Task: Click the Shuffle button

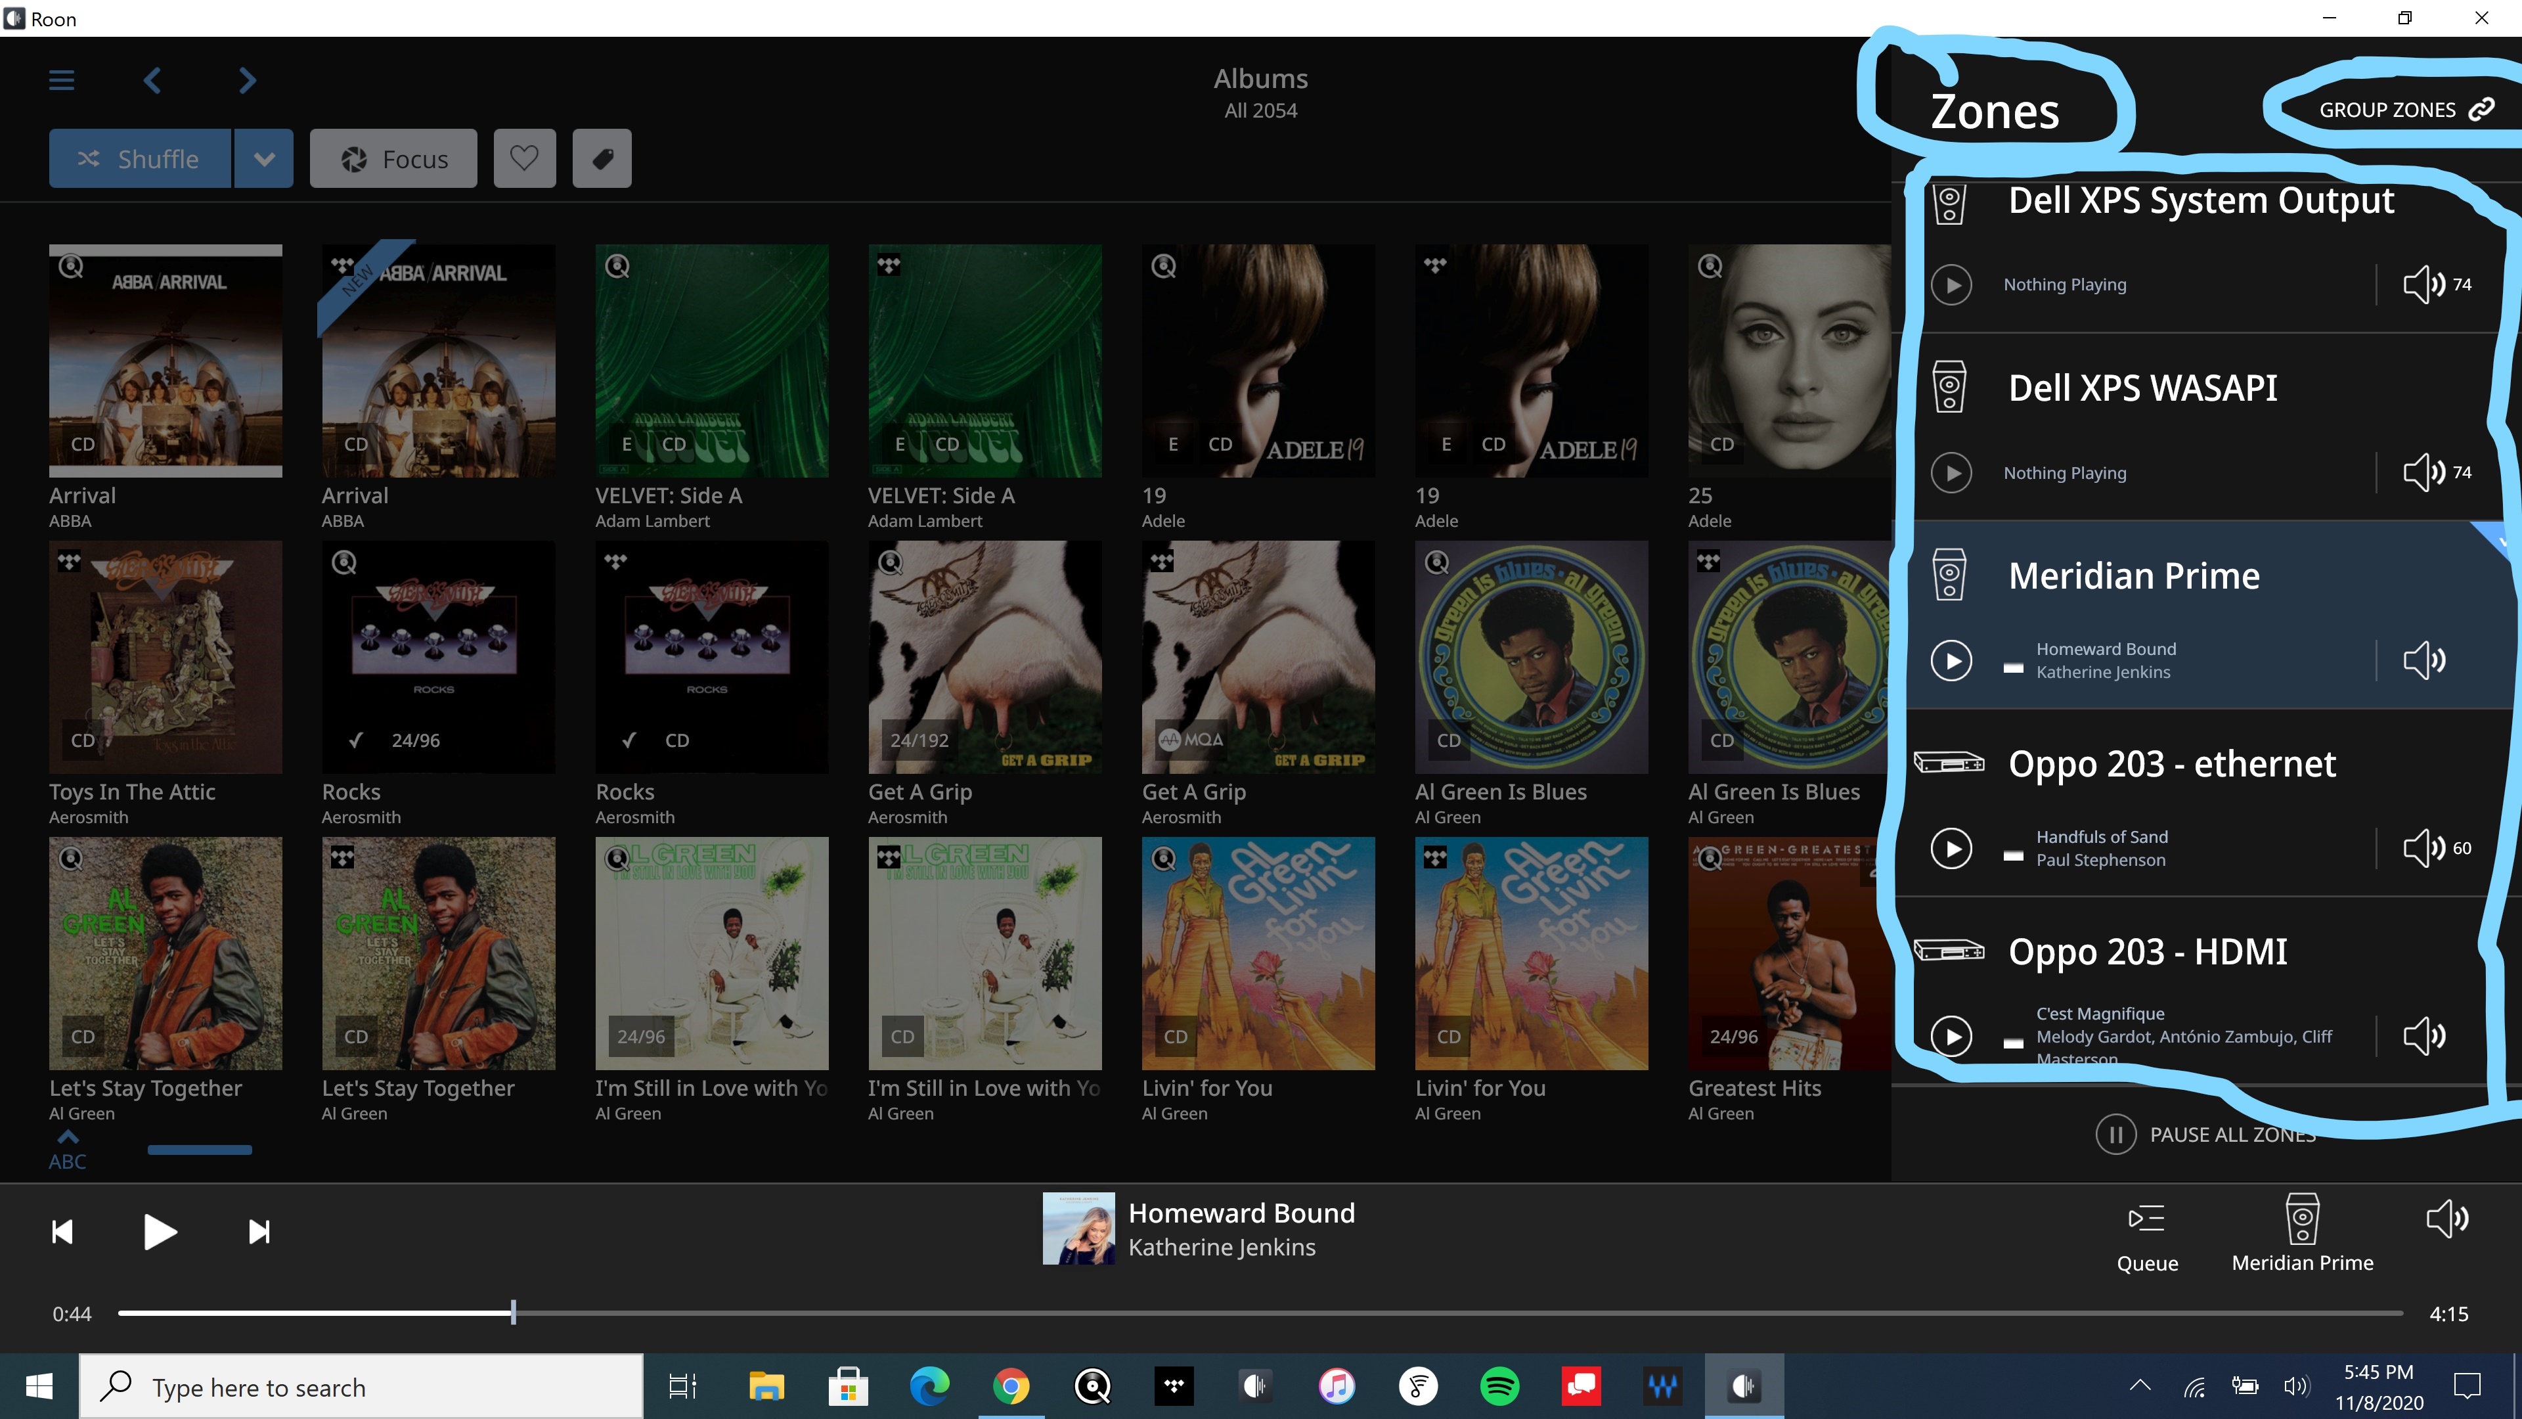Action: tap(140, 158)
